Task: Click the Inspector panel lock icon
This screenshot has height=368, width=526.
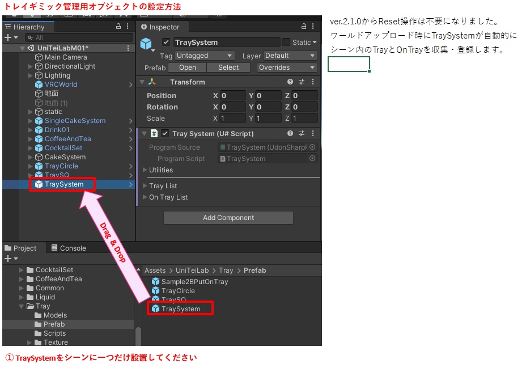Action: coord(304,26)
